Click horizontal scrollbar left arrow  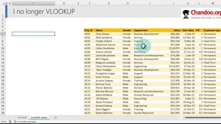click(x=184, y=117)
